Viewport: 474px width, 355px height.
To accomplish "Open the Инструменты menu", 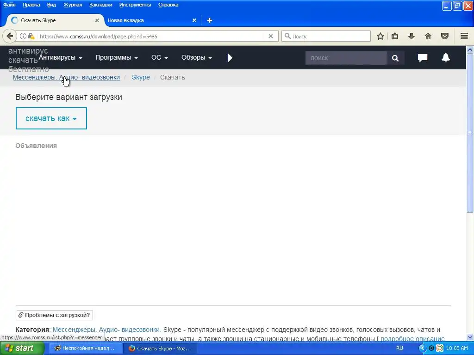I will click(135, 5).
